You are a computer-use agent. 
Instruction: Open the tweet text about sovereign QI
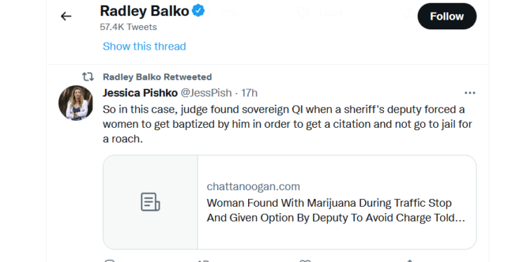[287, 124]
